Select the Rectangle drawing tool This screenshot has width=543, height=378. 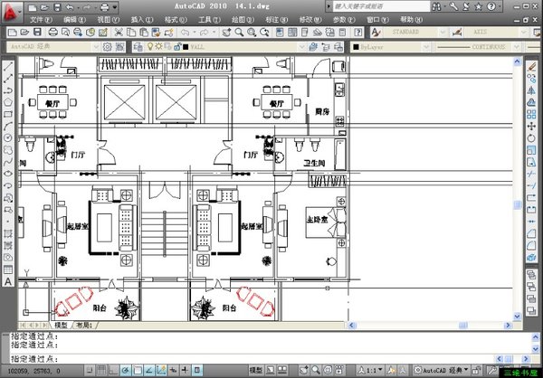(x=8, y=114)
